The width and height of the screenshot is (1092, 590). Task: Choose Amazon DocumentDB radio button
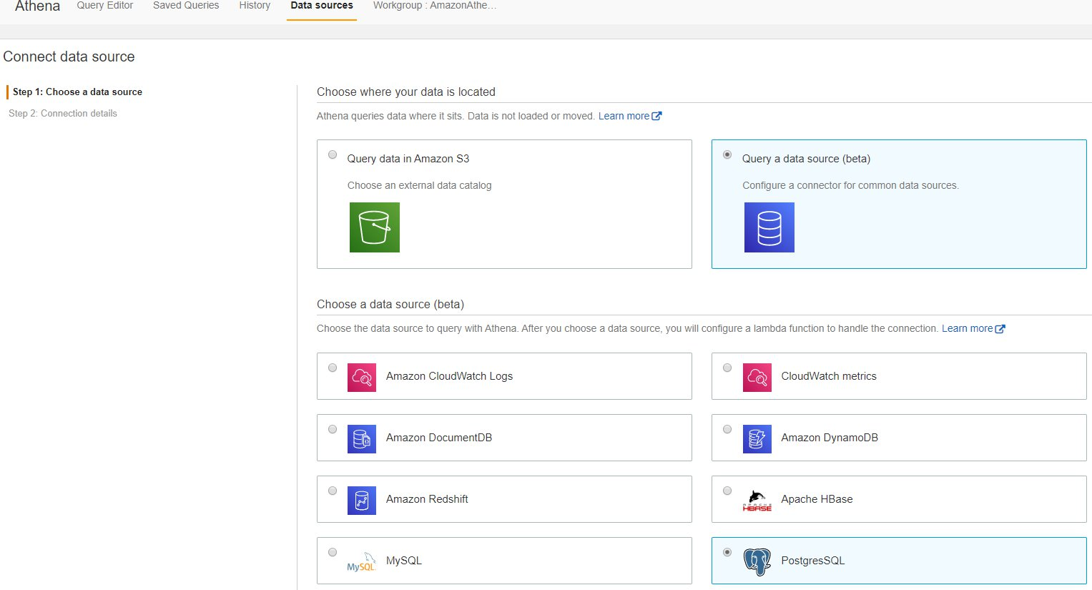tap(333, 429)
